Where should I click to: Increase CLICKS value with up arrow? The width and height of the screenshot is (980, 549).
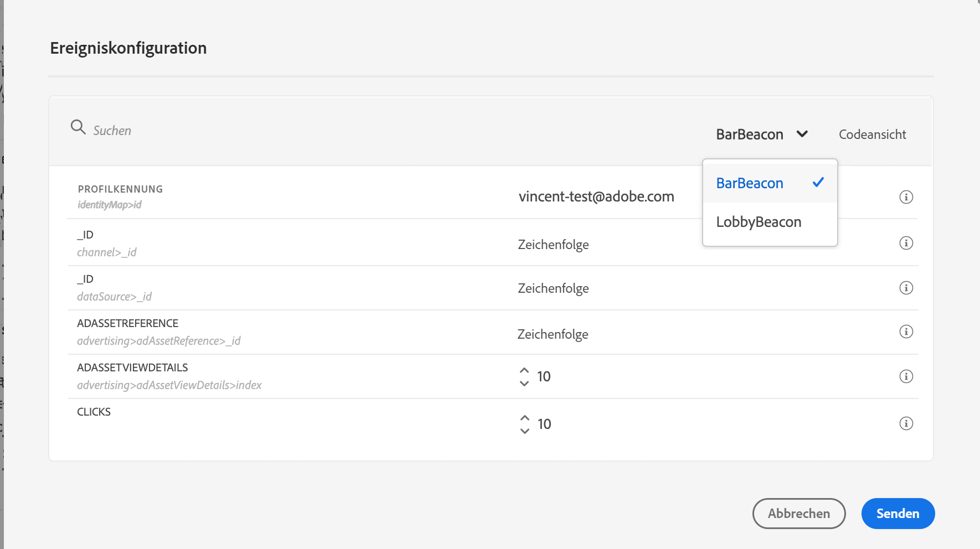pos(525,418)
